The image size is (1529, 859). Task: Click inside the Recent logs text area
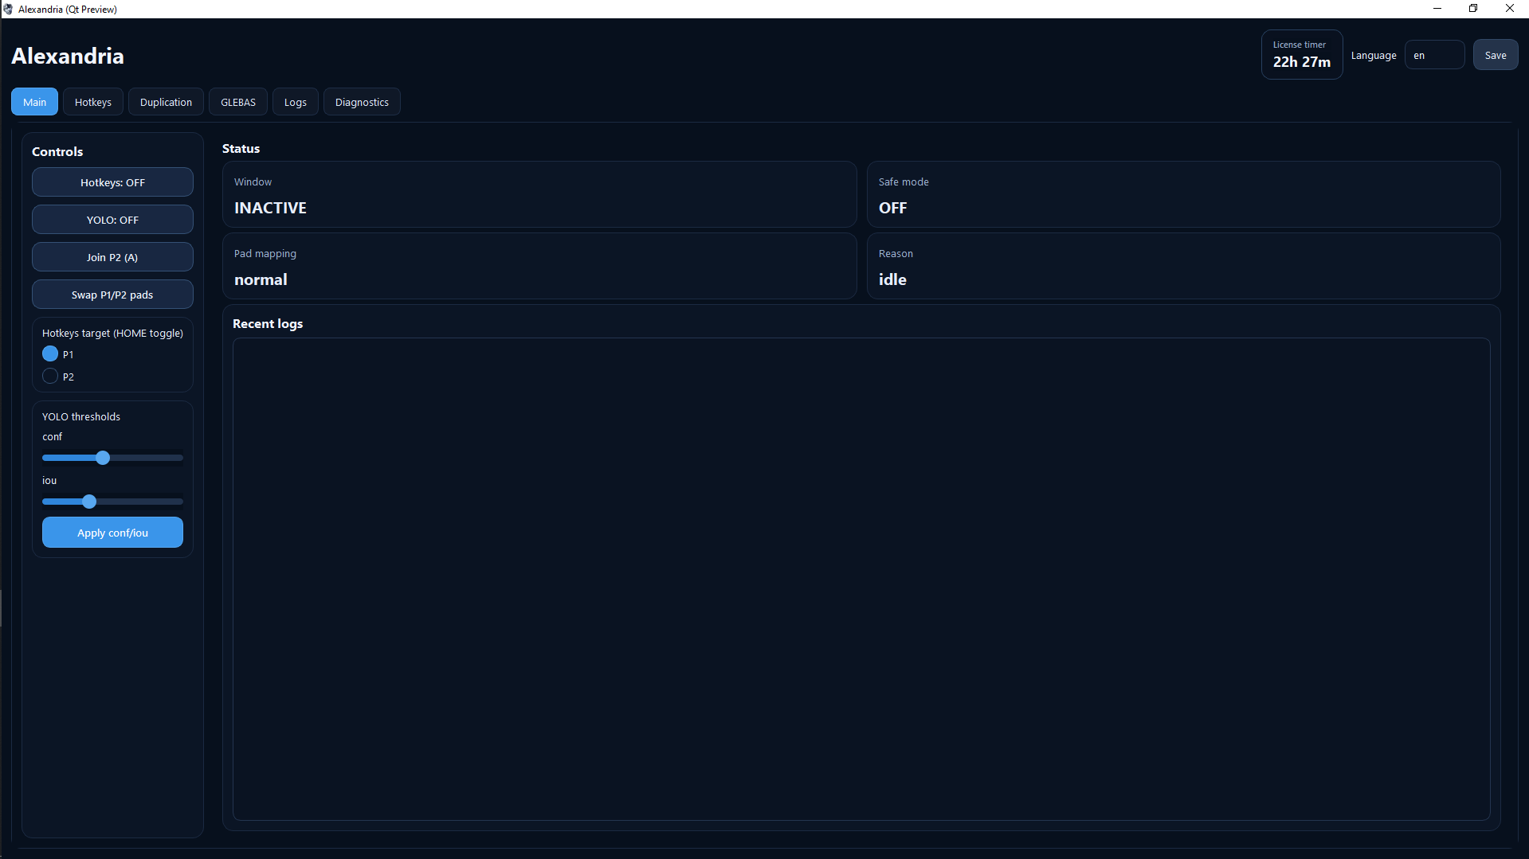pos(861,579)
